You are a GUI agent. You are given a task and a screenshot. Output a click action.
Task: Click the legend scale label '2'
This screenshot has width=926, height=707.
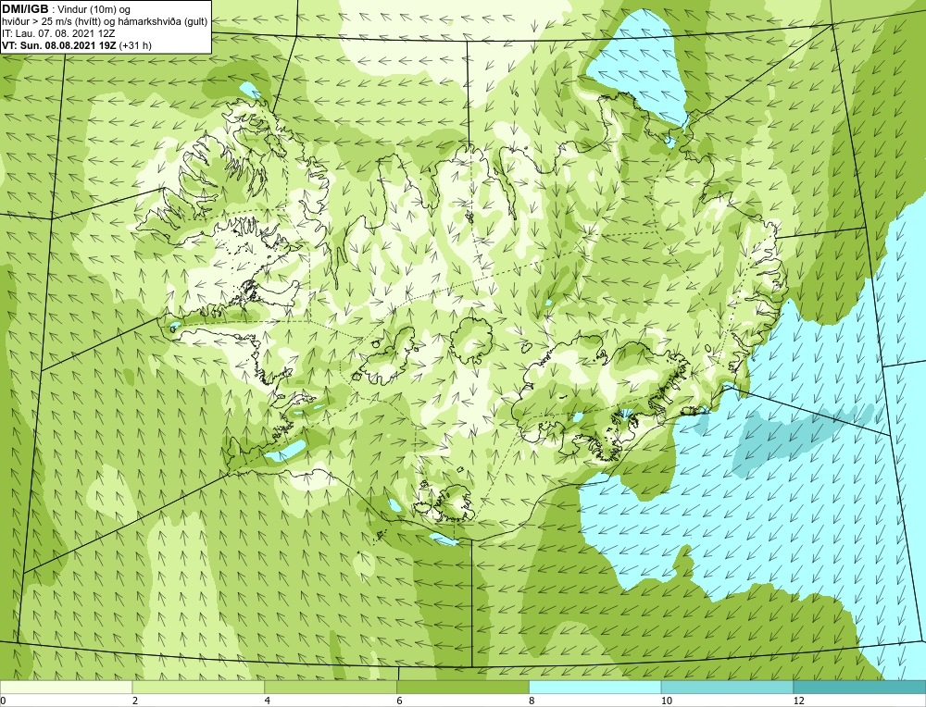(x=134, y=701)
